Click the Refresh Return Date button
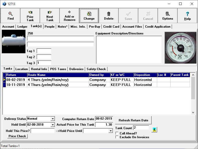 [134, 120]
